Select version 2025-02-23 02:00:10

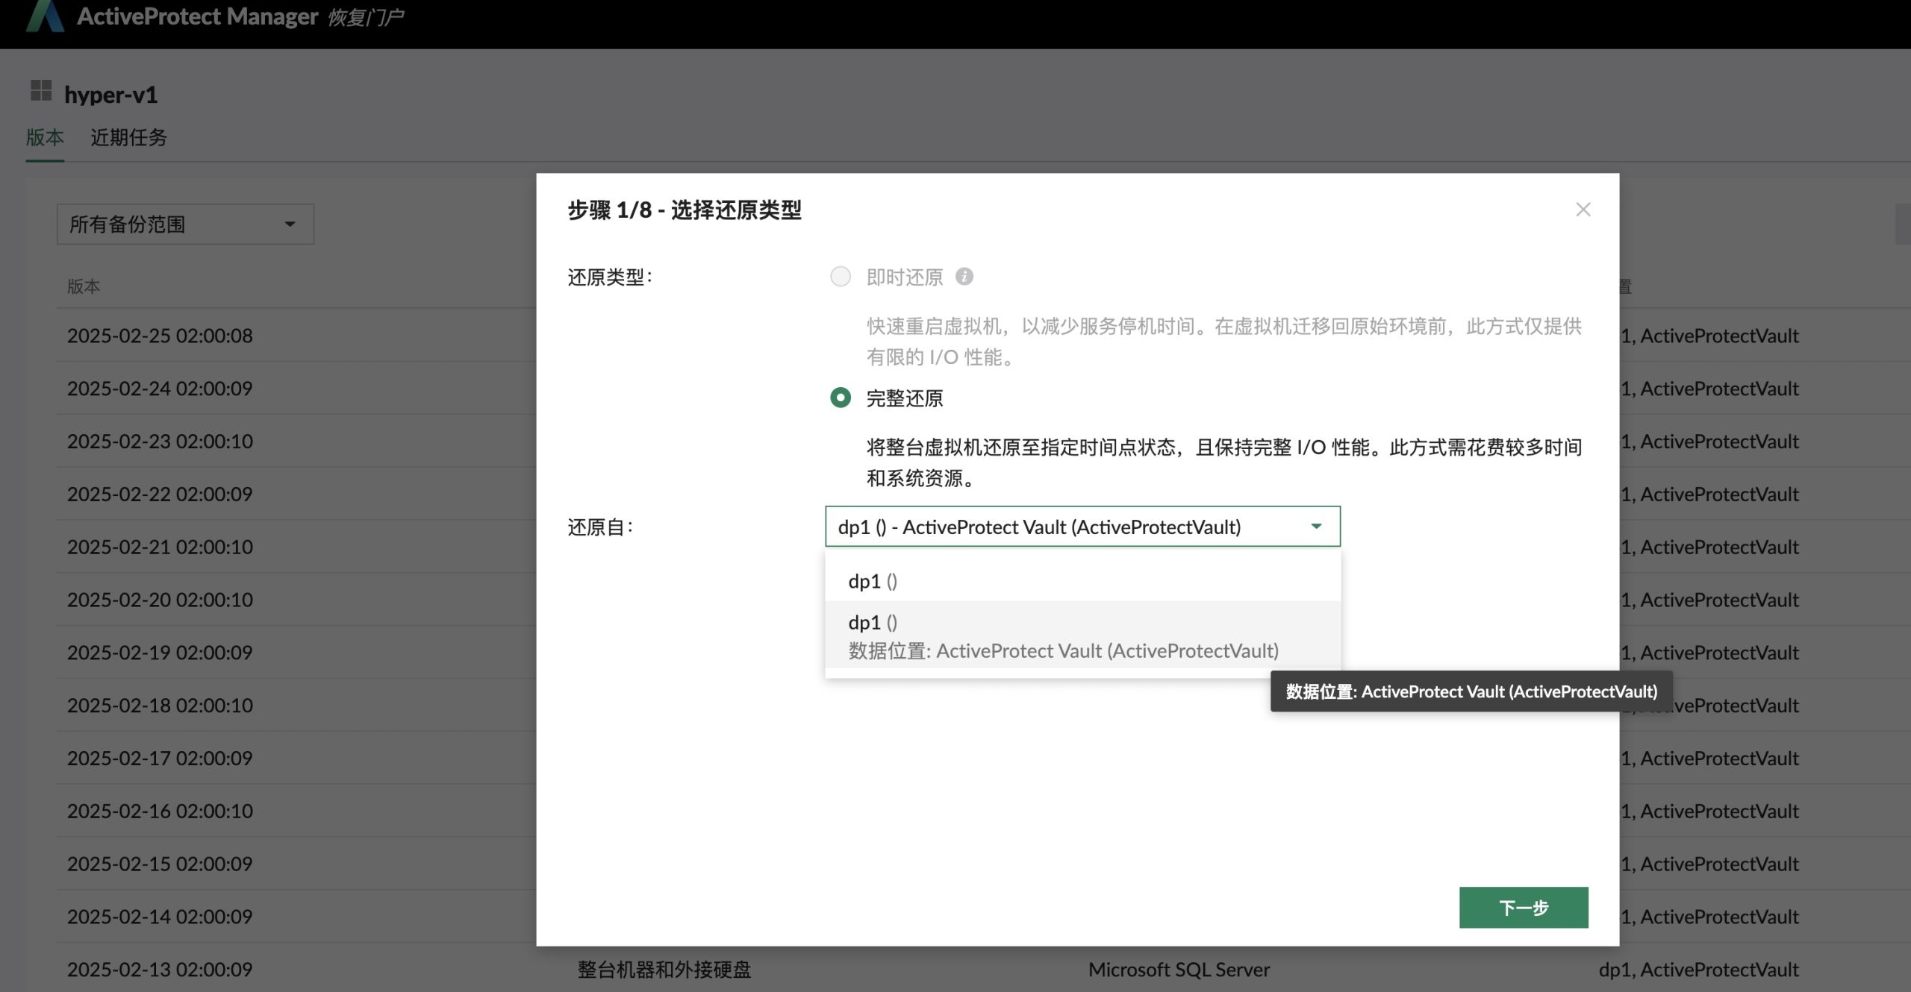pos(160,442)
